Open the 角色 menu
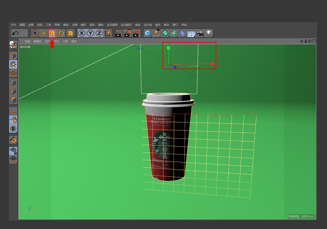Image resolution: width=327 pixels, height=229 pixels. point(138,25)
